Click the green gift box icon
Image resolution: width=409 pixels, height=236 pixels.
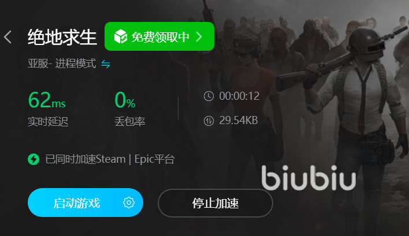click(121, 36)
